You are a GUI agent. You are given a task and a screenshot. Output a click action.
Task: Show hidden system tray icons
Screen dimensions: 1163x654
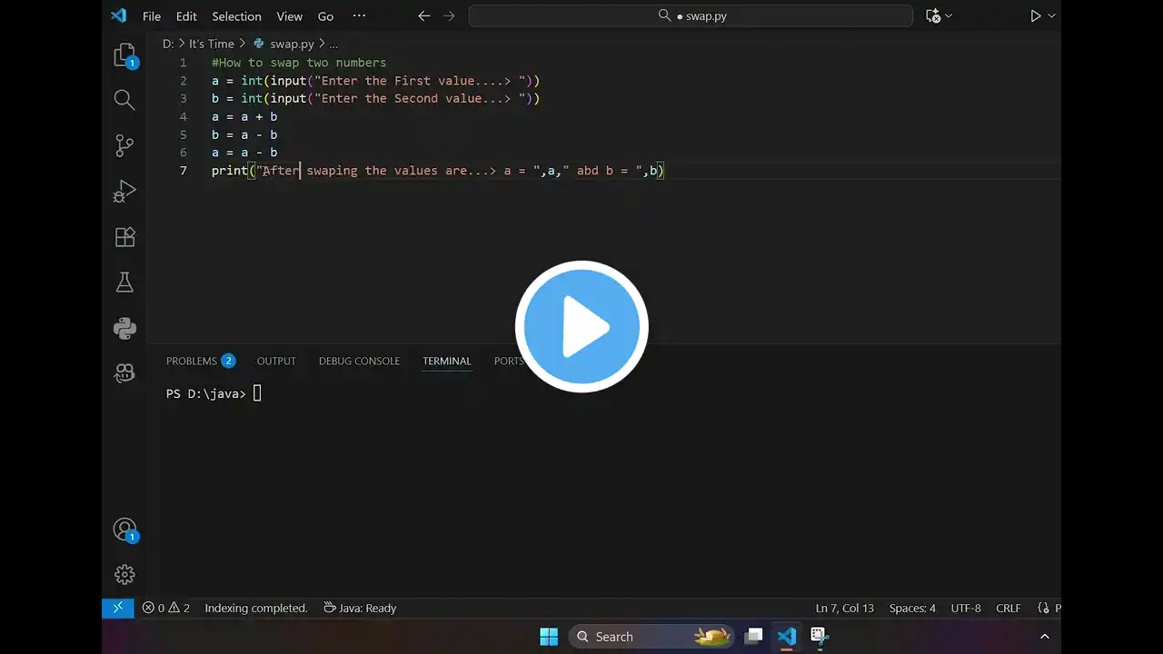1044,637
